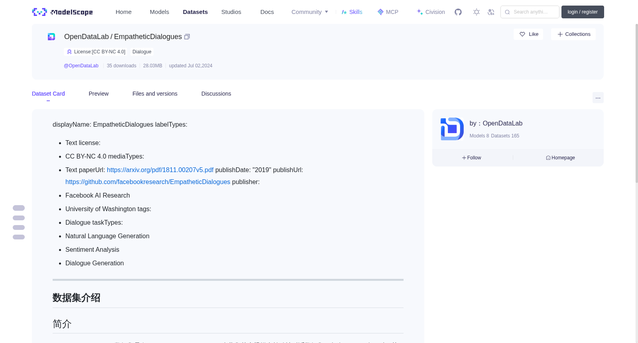The width and height of the screenshot is (638, 343).
Task: Expand the Community dropdown menu
Action: (x=310, y=12)
